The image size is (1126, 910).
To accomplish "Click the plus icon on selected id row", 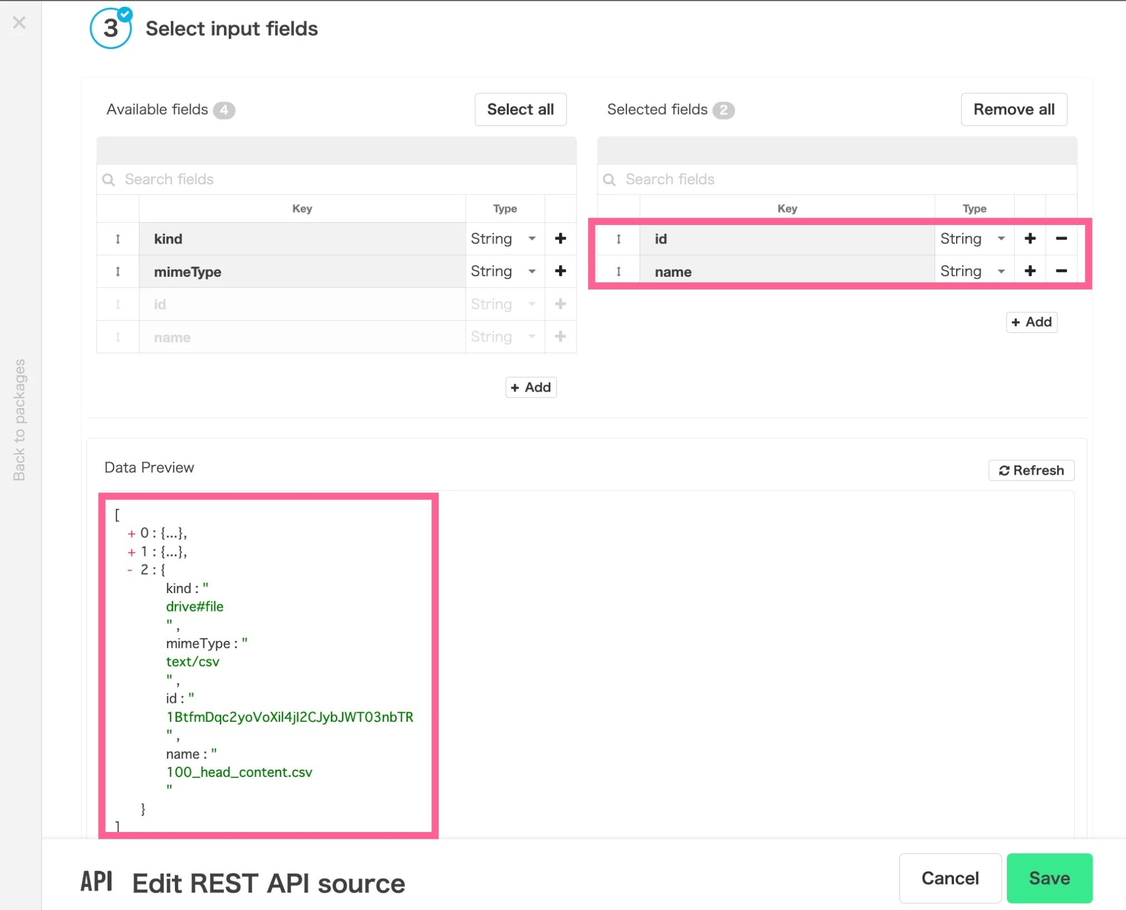I will click(1030, 238).
